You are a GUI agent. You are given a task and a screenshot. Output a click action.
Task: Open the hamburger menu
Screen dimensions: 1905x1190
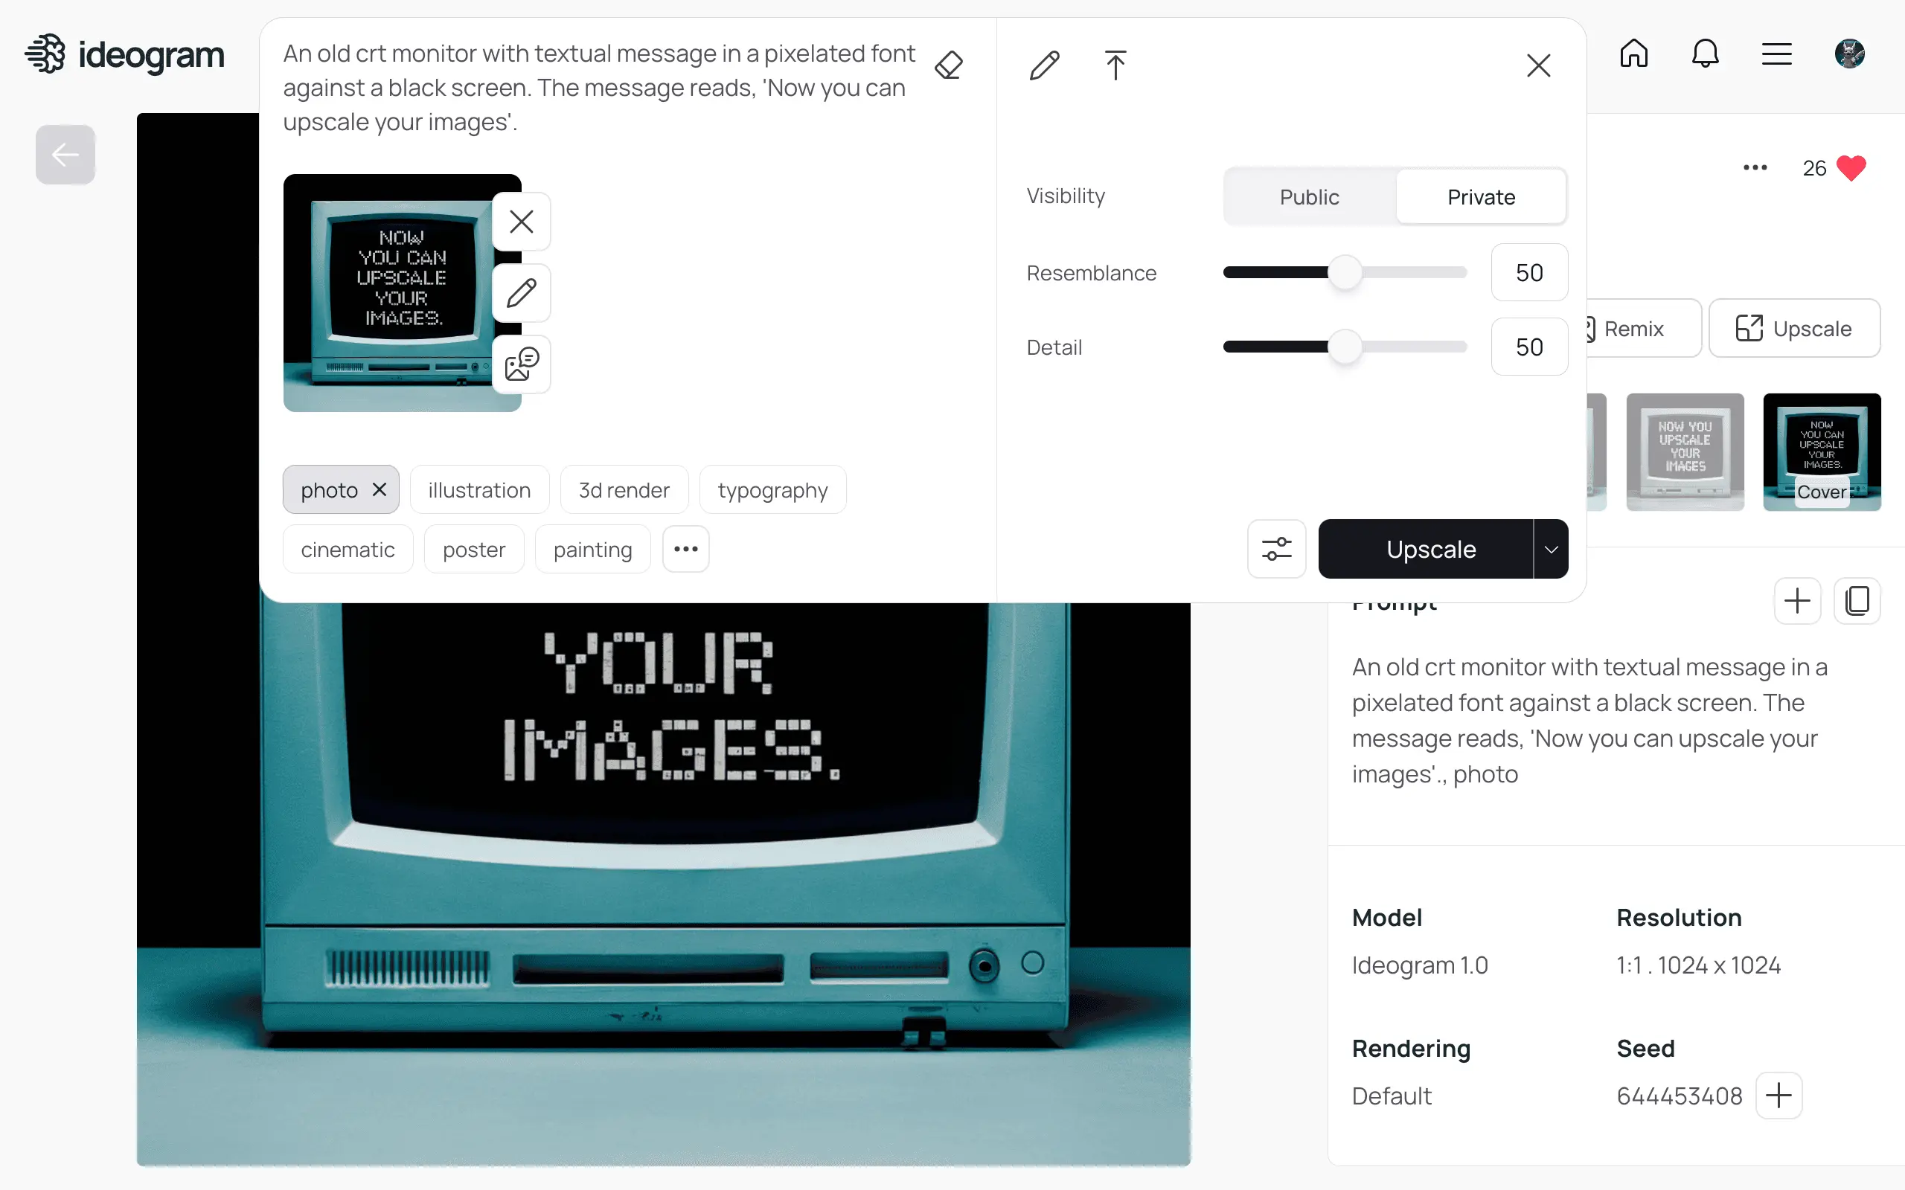pos(1777,54)
